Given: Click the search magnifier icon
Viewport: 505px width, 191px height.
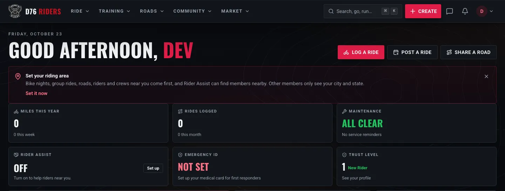Looking at the screenshot, I should pos(331,11).
